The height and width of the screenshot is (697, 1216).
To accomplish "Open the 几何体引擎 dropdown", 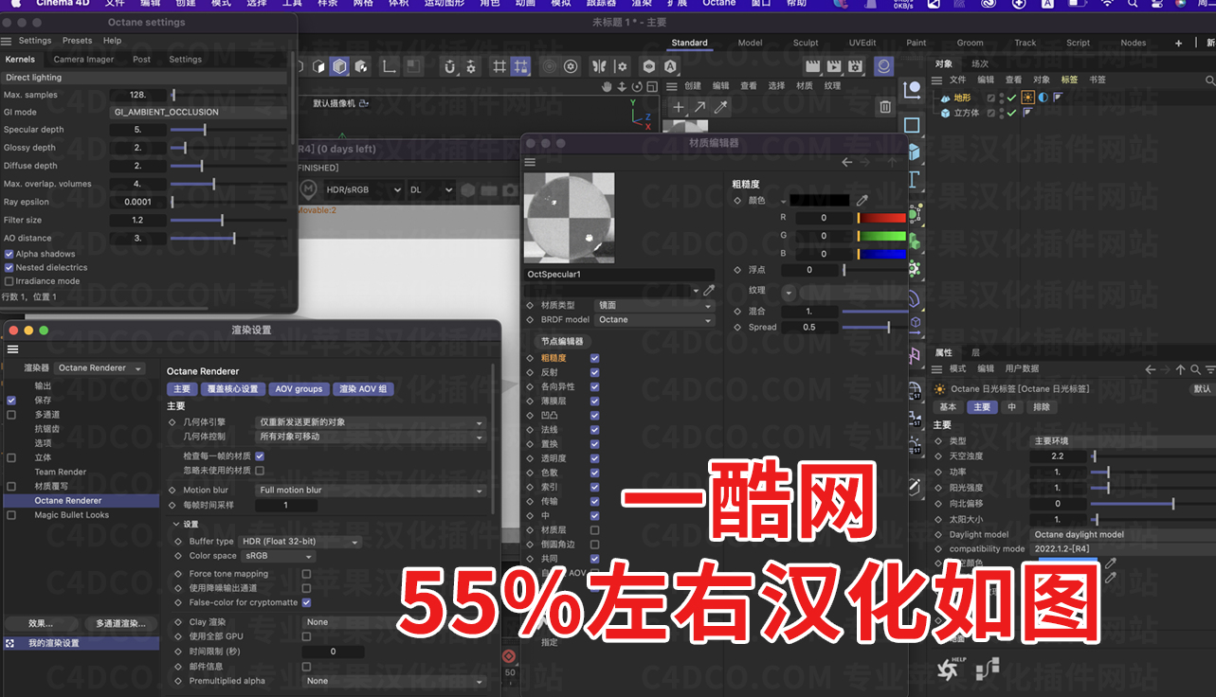I will 372,422.
